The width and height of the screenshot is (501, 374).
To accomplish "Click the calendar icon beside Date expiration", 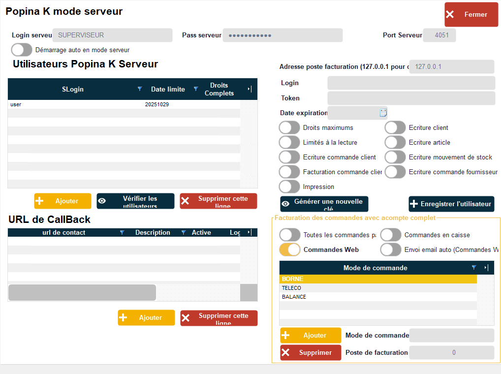I will coord(383,113).
